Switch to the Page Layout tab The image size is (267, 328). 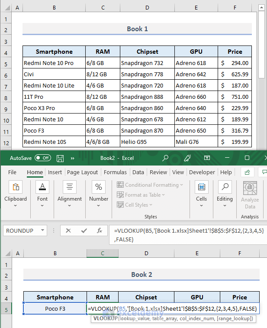pos(82,172)
